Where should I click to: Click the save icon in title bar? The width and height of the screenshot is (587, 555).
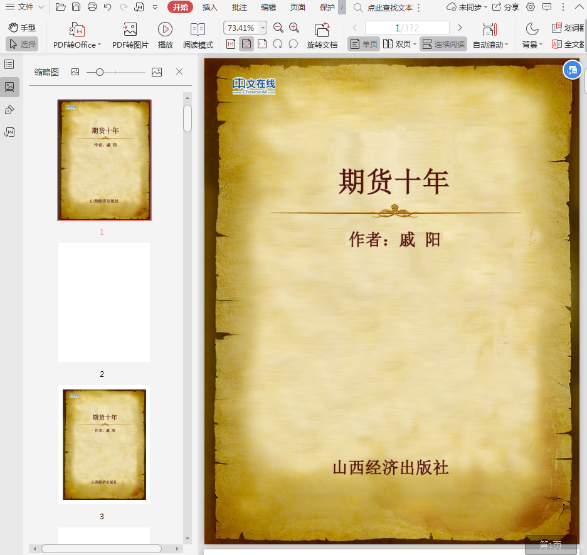76,7
